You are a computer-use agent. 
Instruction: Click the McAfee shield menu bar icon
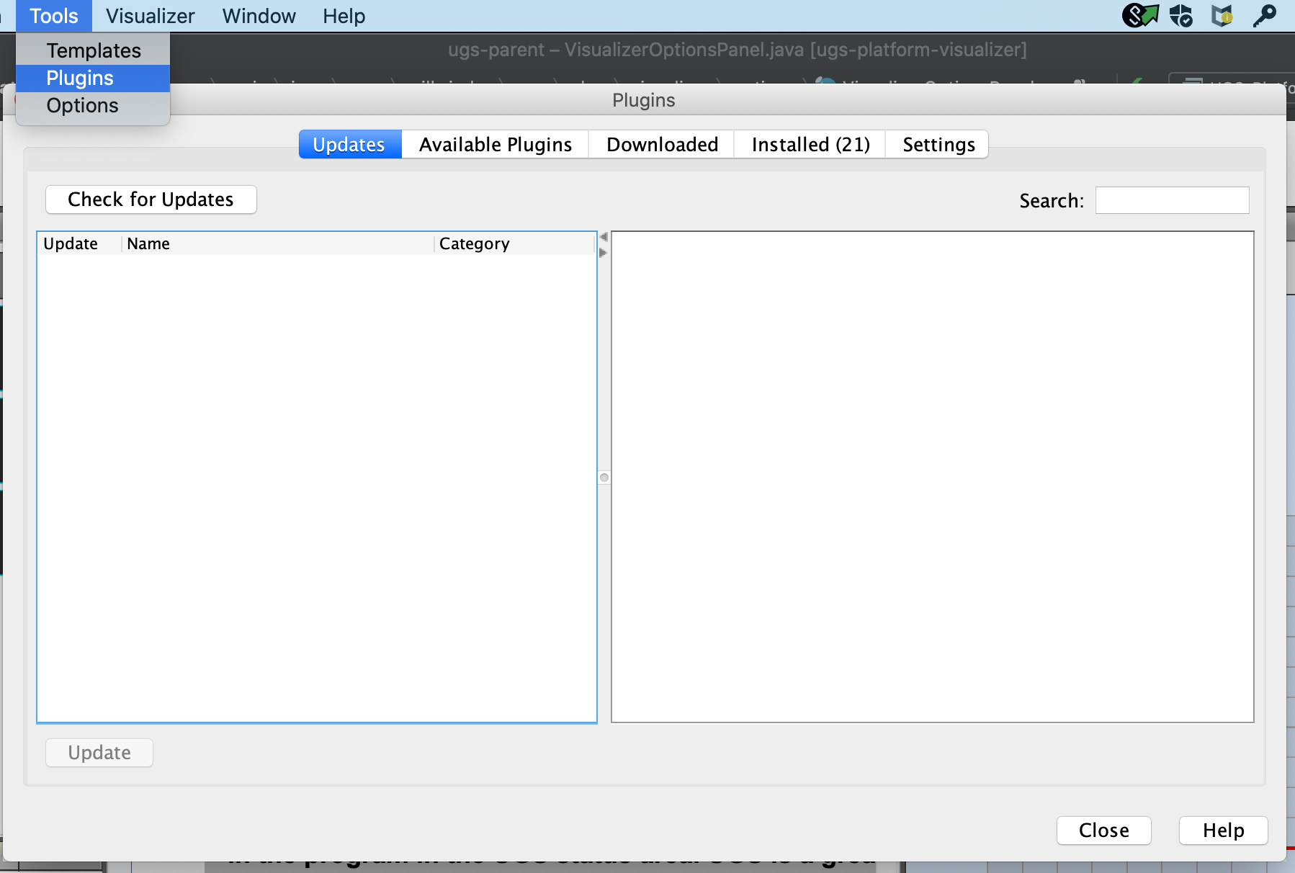pos(1222,15)
